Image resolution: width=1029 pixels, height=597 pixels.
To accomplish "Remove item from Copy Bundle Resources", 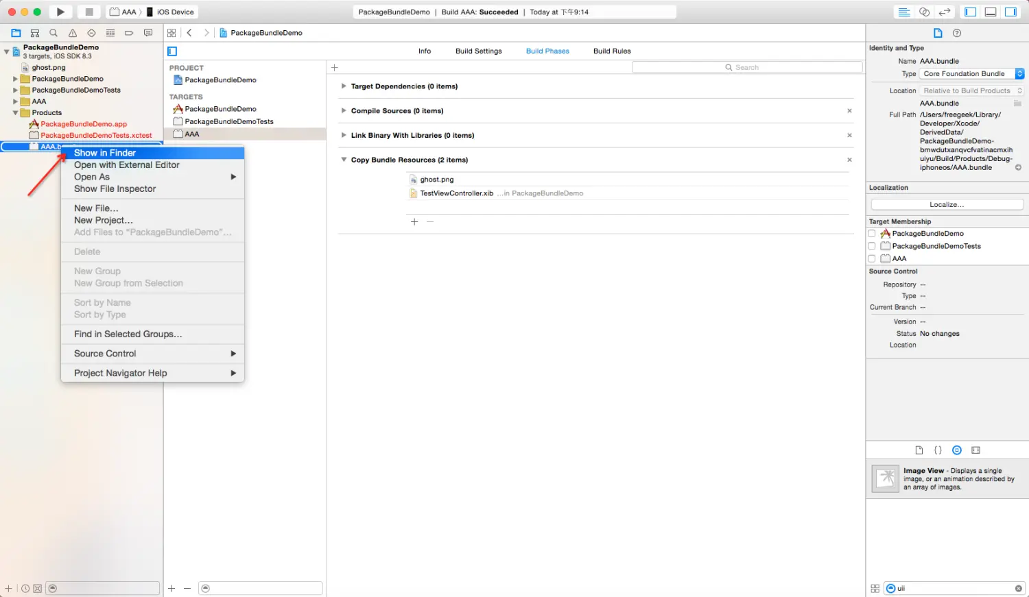I will click(x=430, y=222).
